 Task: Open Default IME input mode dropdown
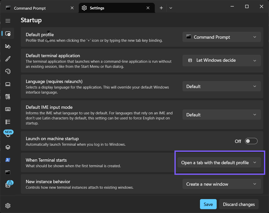(221, 115)
